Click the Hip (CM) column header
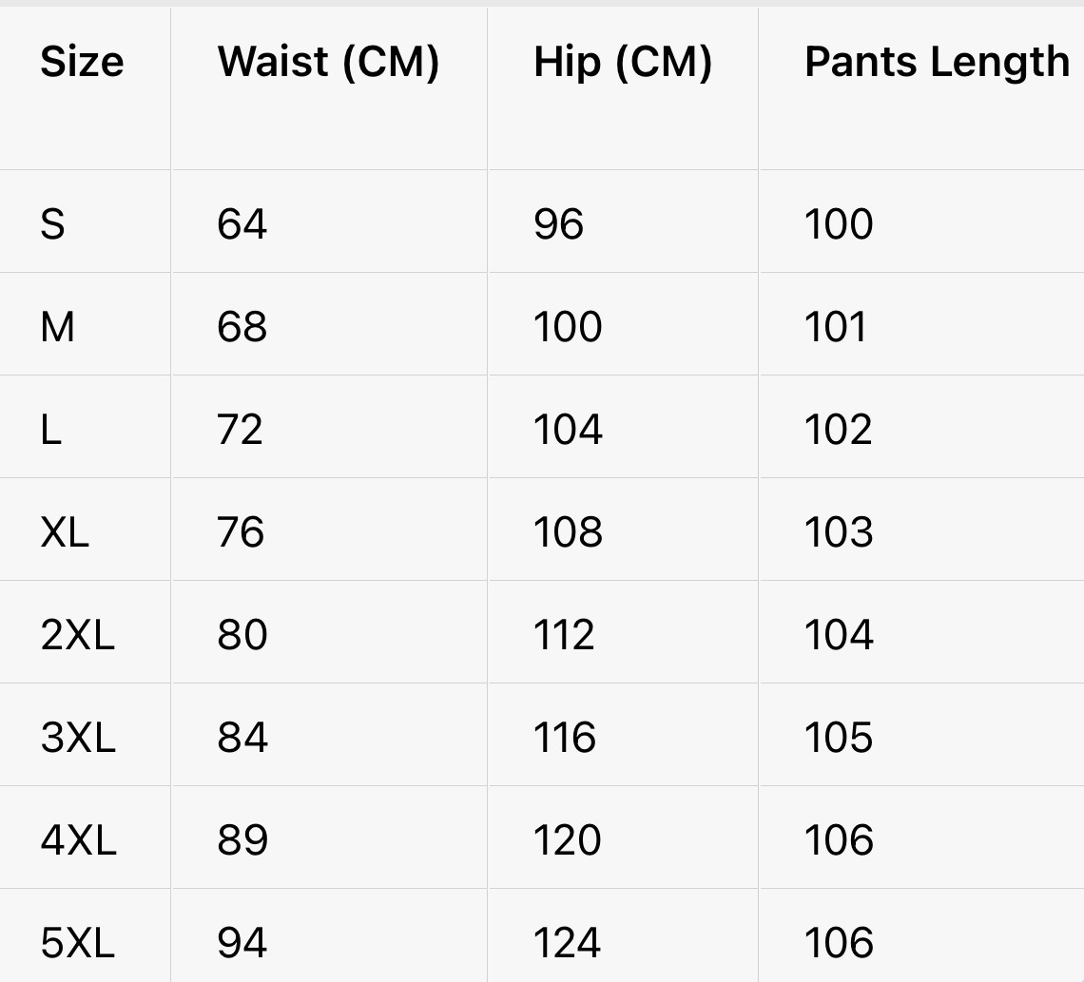 tap(623, 63)
